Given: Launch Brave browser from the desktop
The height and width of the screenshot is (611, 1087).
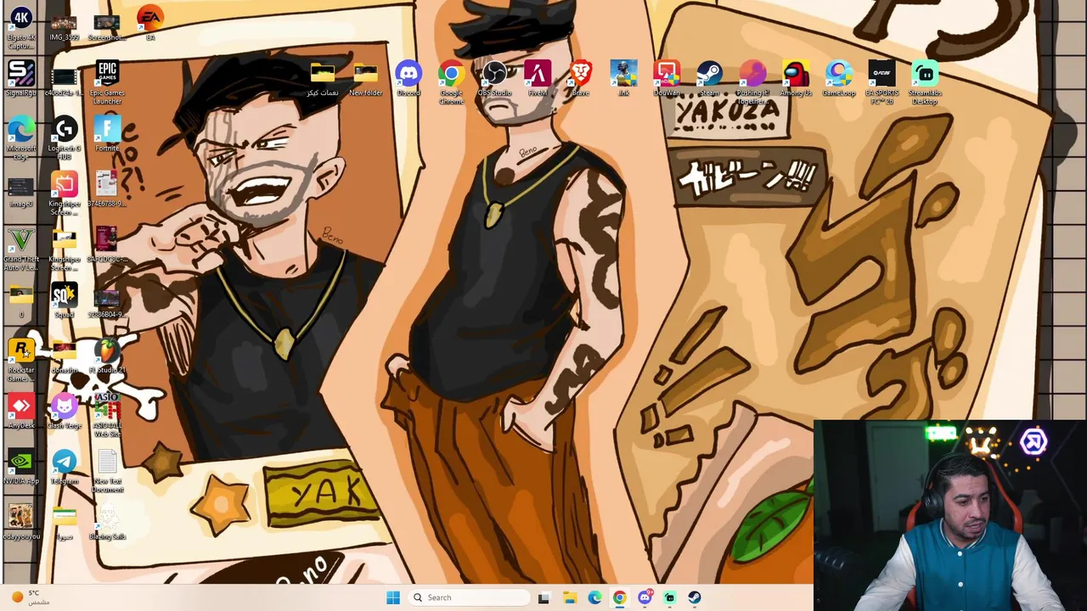Looking at the screenshot, I should [580, 79].
